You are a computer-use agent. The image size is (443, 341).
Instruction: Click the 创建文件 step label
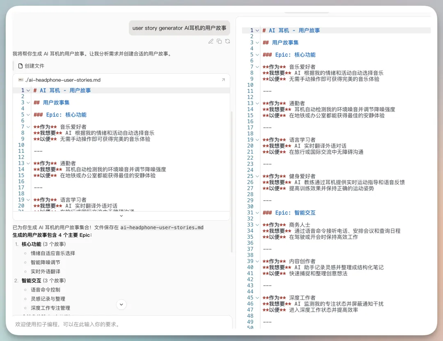coord(34,66)
